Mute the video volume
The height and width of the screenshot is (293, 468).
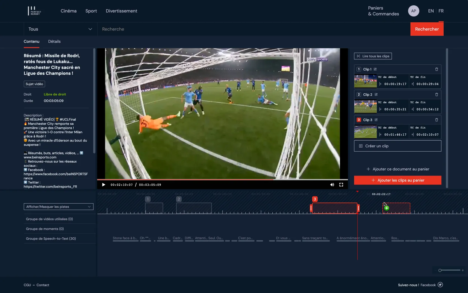click(332, 185)
